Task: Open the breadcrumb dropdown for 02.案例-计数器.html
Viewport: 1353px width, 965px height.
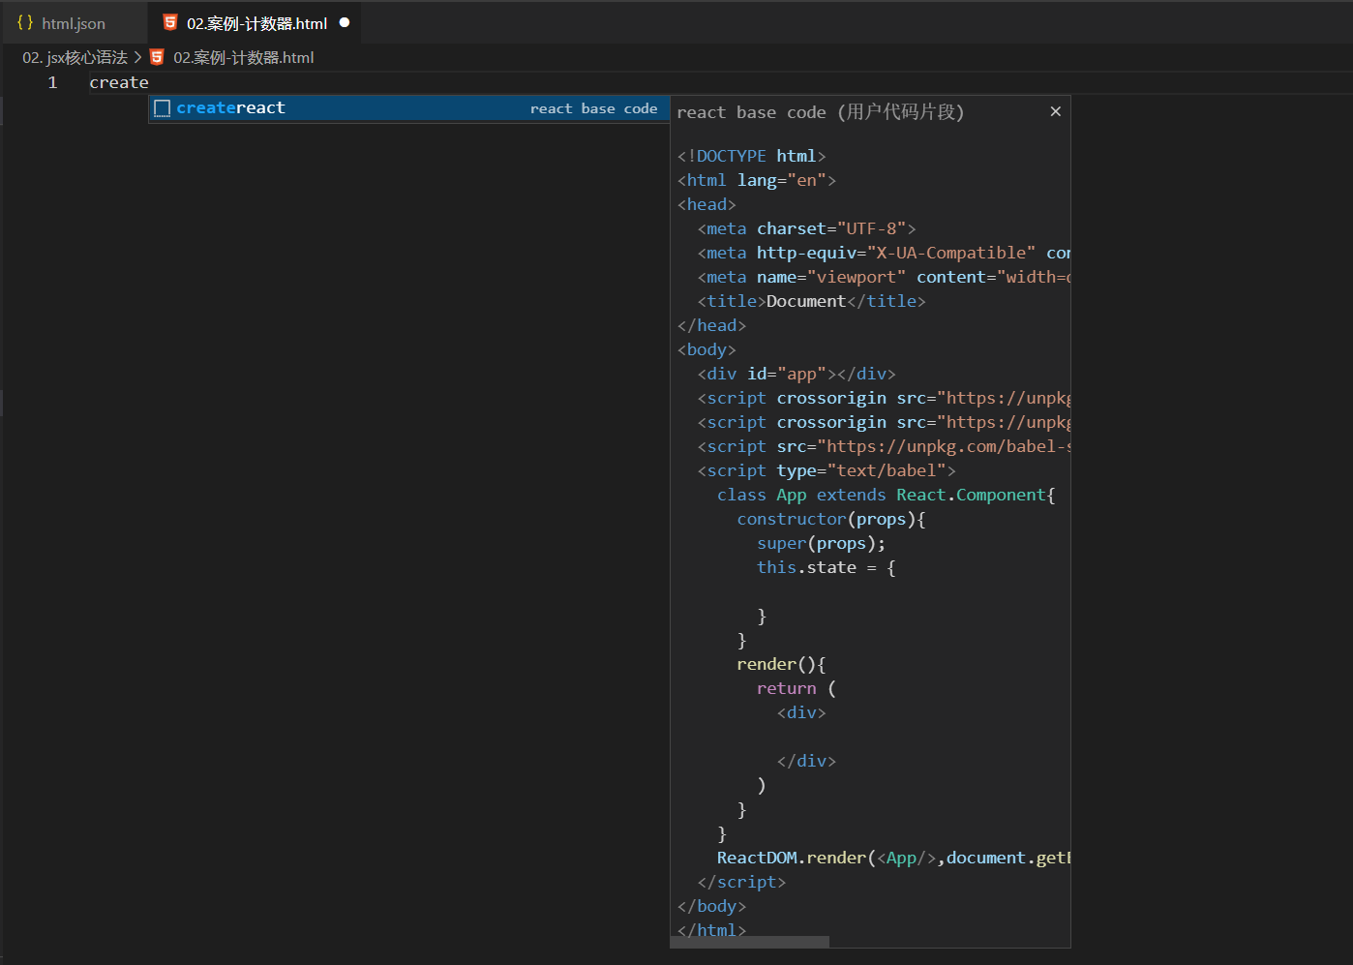Action: [242, 57]
